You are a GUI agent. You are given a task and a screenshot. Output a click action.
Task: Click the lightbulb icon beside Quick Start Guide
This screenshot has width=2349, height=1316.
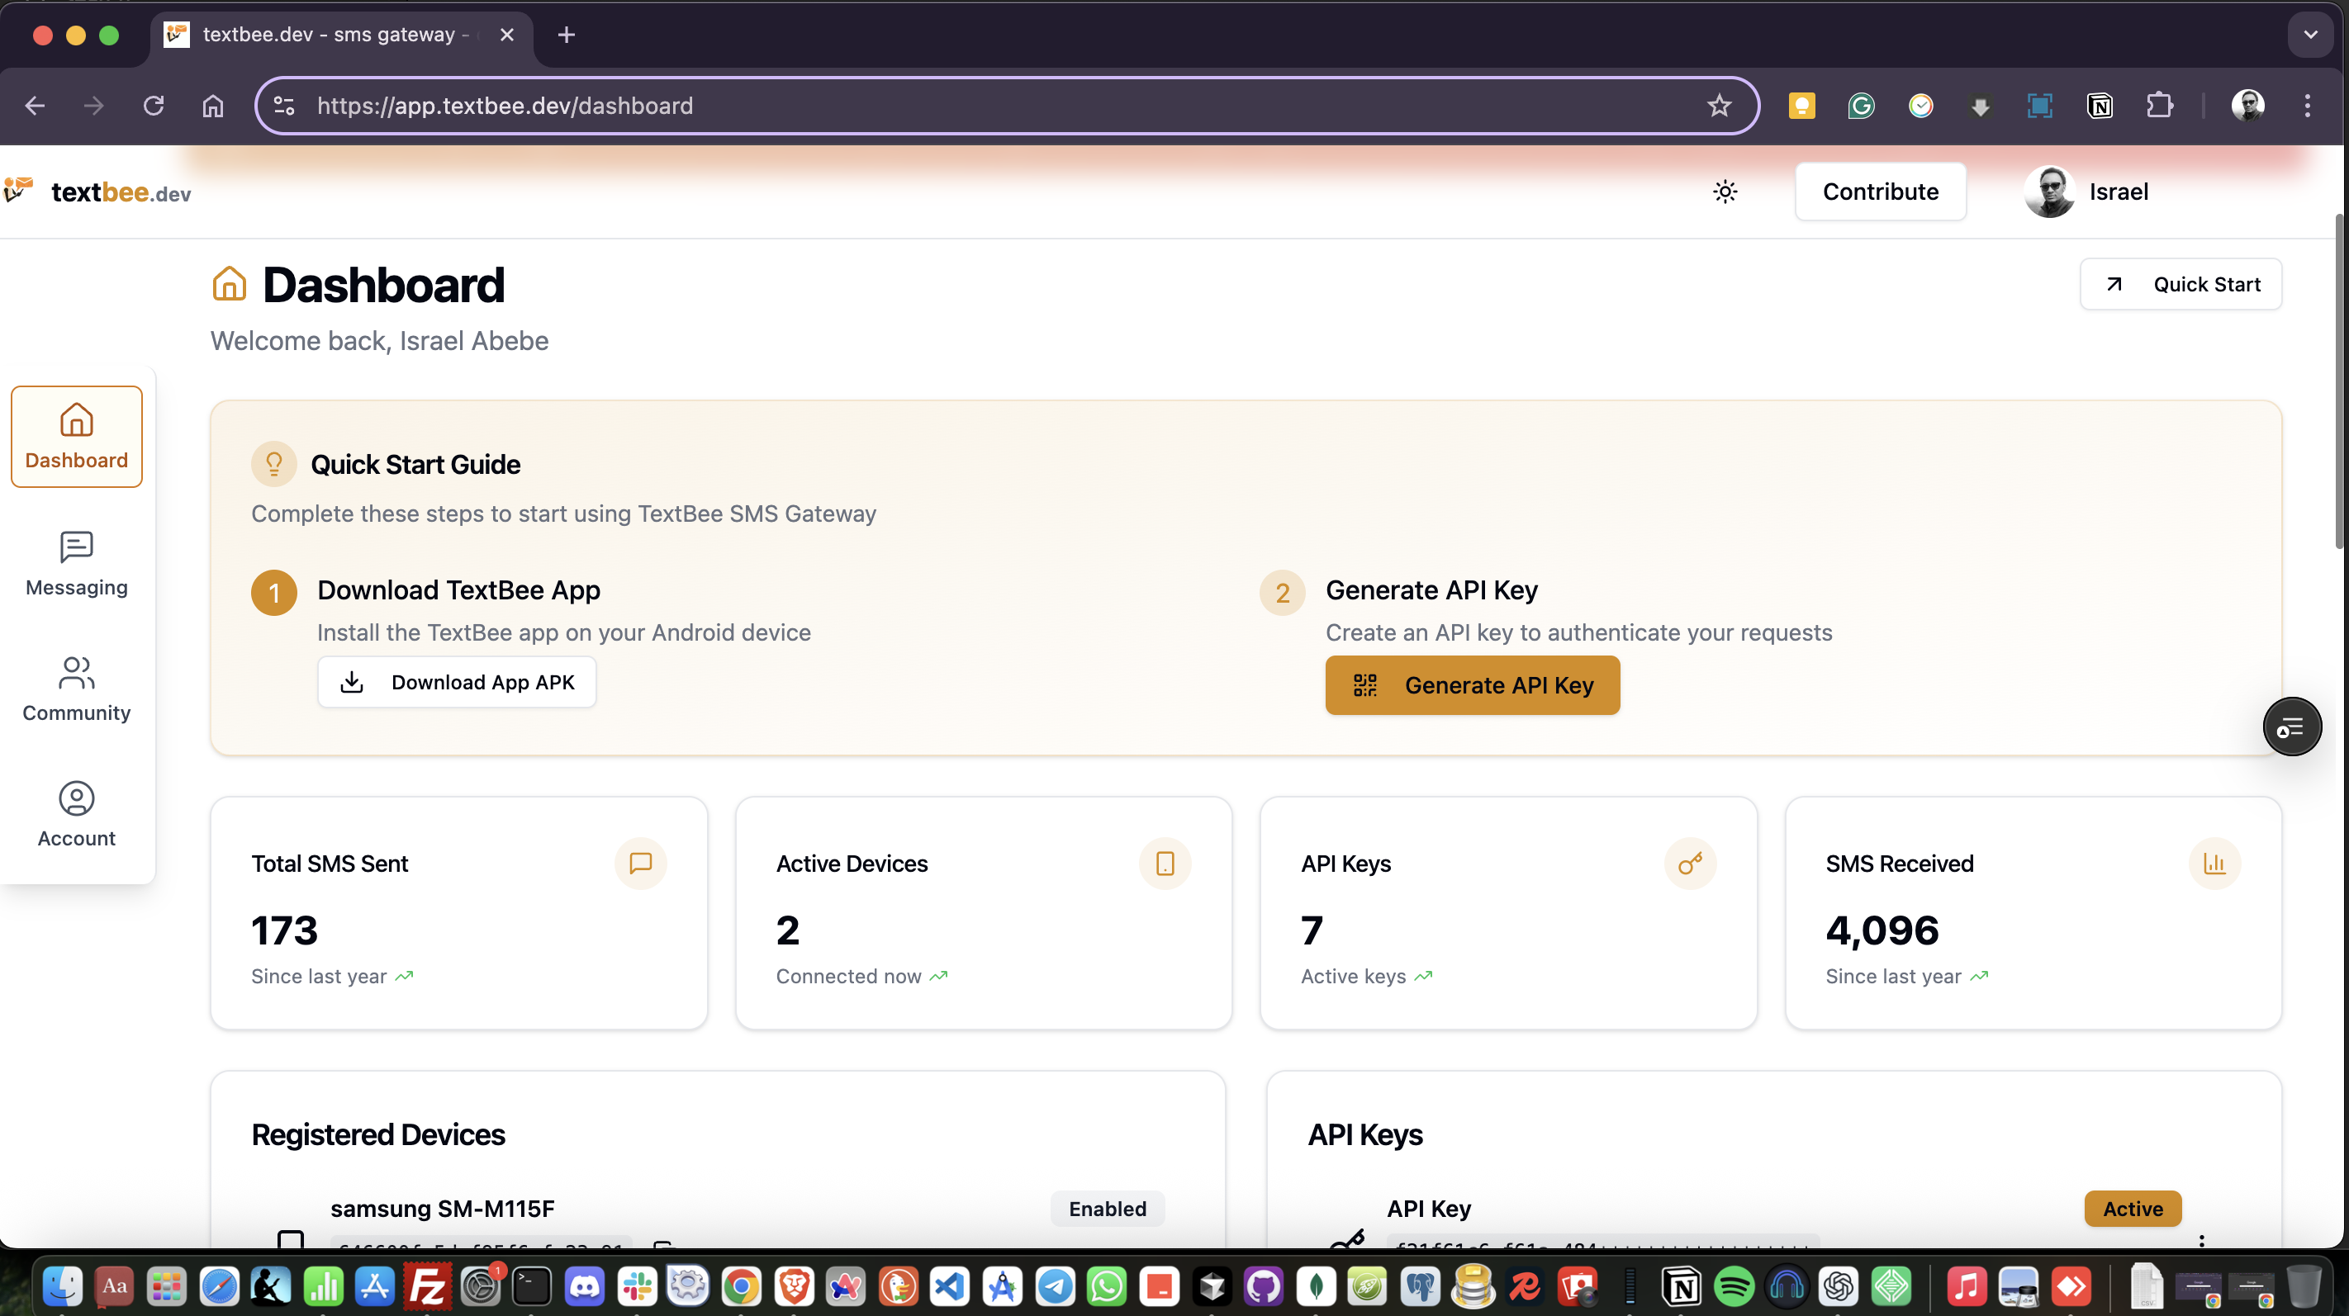(x=273, y=464)
